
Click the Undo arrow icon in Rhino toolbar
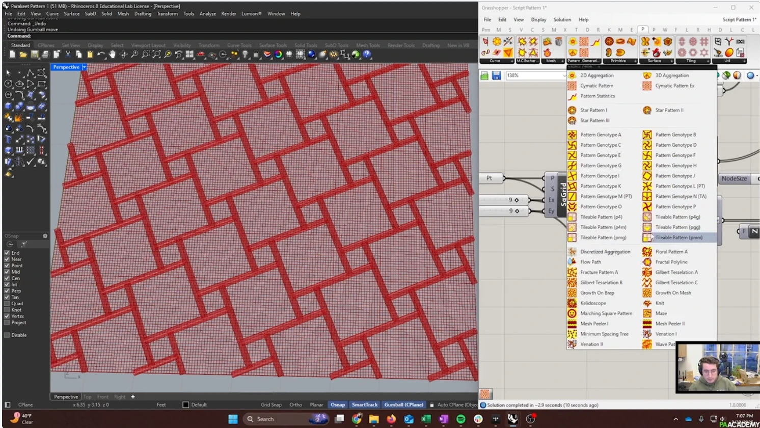click(101, 55)
